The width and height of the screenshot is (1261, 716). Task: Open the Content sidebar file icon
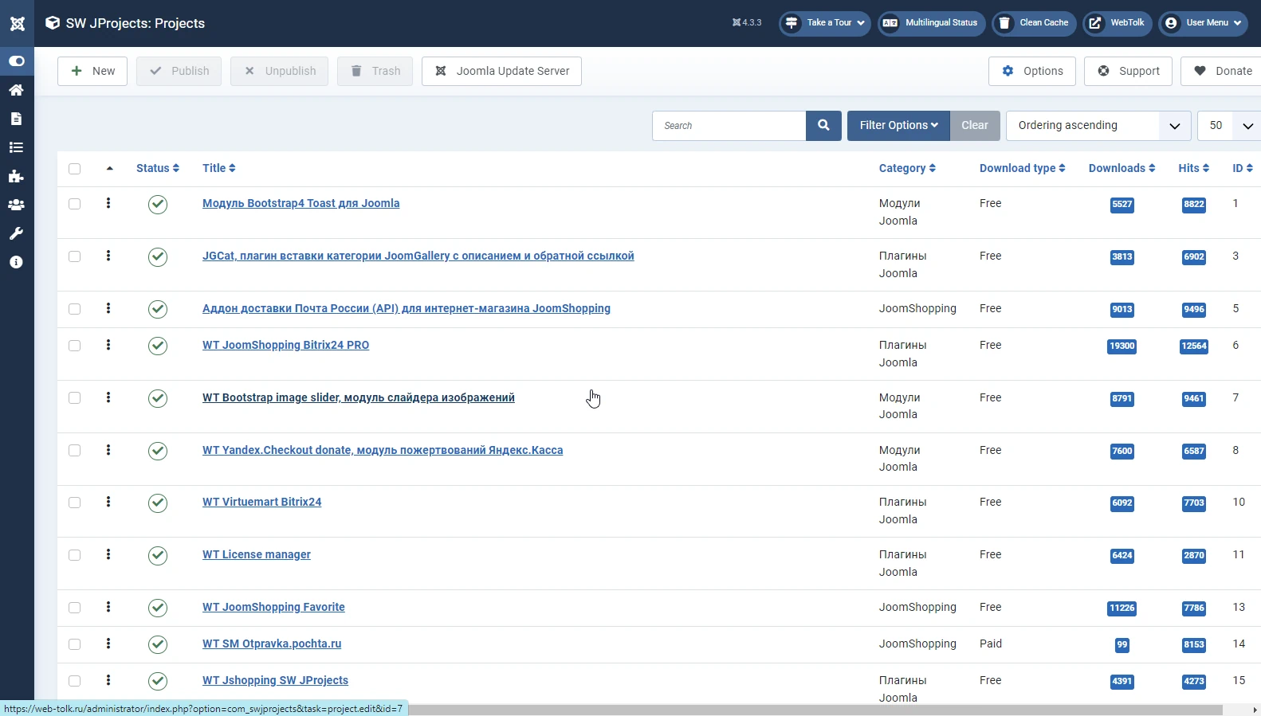16,119
